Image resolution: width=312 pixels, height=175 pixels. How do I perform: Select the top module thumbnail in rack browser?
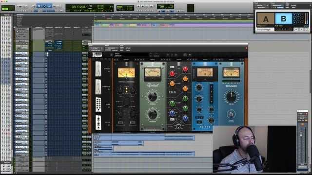pos(98,69)
